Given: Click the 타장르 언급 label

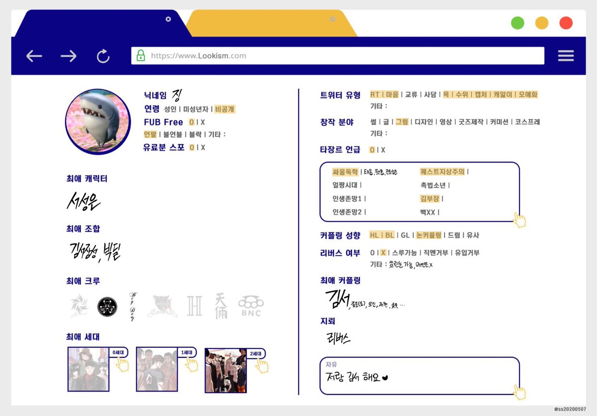Looking at the screenshot, I should 340,150.
